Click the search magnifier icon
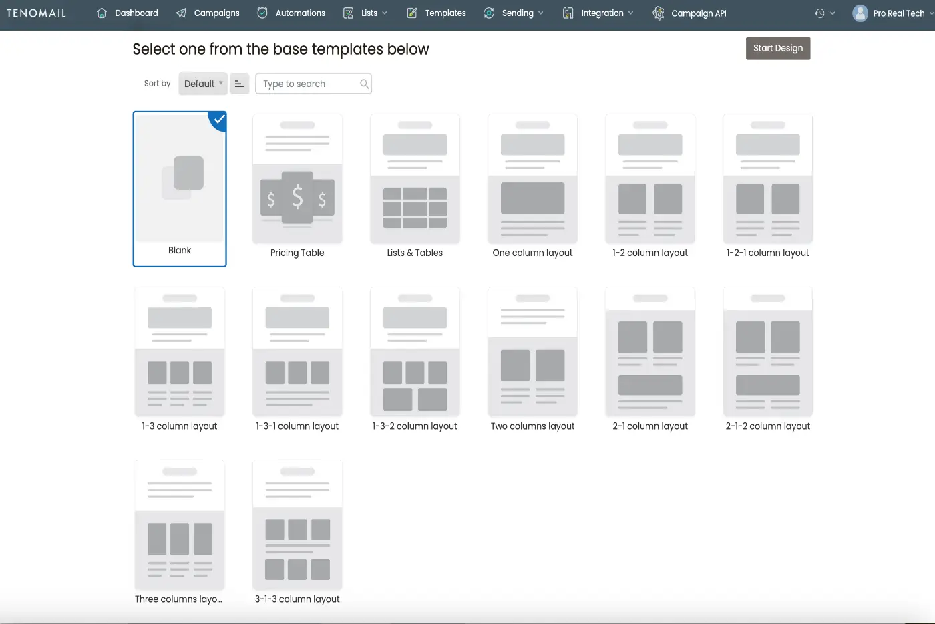Image resolution: width=935 pixels, height=624 pixels. (364, 84)
